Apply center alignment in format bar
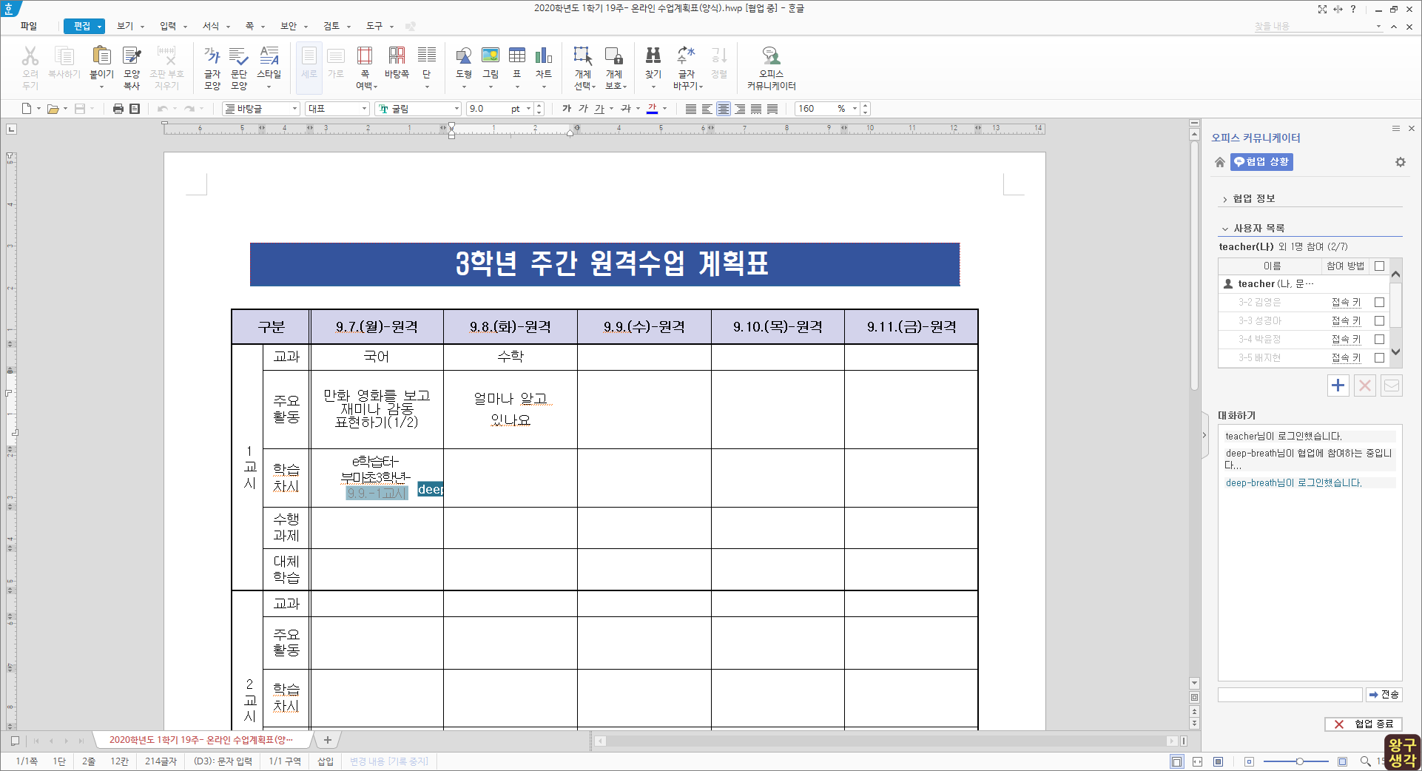This screenshot has width=1422, height=771. pyautogui.click(x=724, y=109)
